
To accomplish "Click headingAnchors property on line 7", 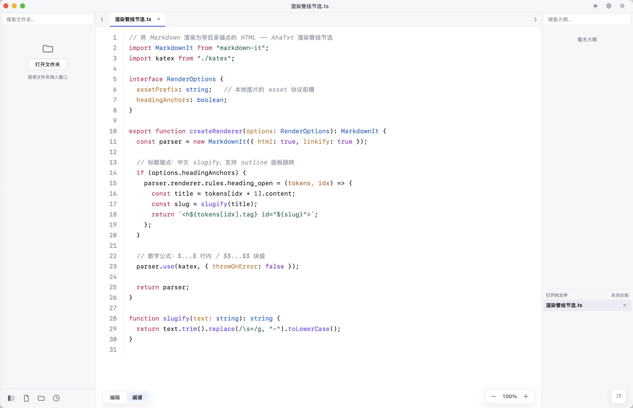I will point(163,100).
